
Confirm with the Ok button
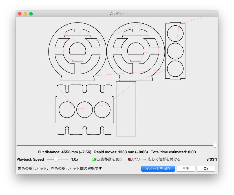pyautogui.click(x=206, y=169)
